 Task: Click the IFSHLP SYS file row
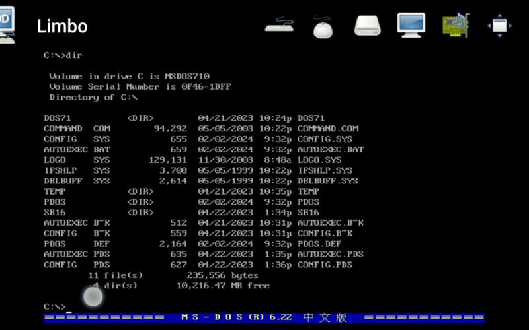pos(198,170)
